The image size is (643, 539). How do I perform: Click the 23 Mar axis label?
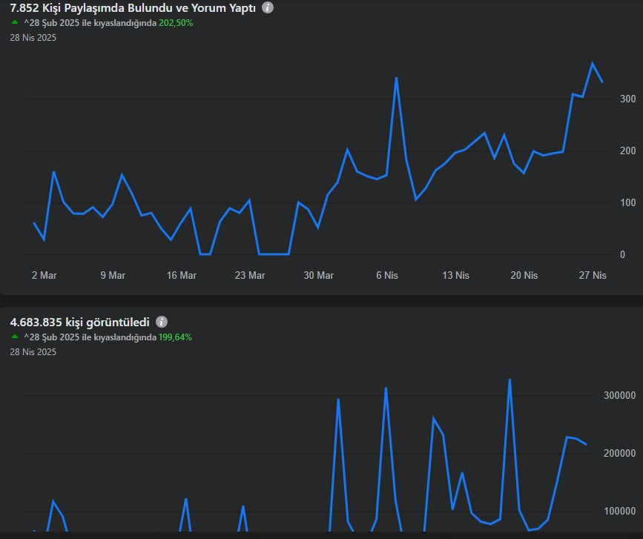coord(250,276)
